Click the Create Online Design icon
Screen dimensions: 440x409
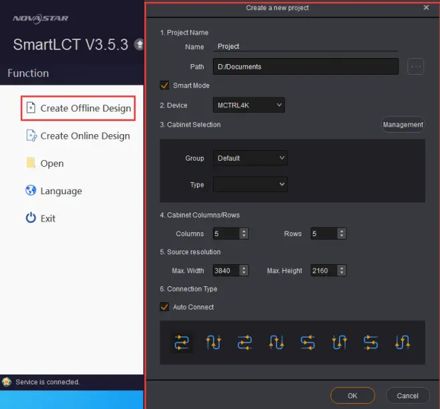(x=31, y=135)
